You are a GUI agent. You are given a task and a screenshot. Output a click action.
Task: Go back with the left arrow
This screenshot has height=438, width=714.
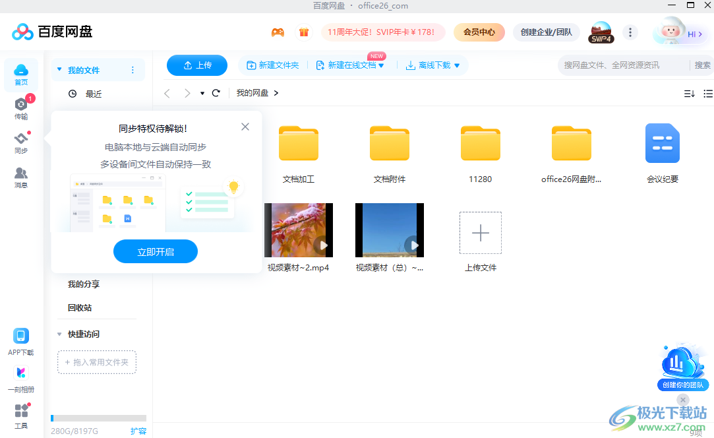click(167, 93)
